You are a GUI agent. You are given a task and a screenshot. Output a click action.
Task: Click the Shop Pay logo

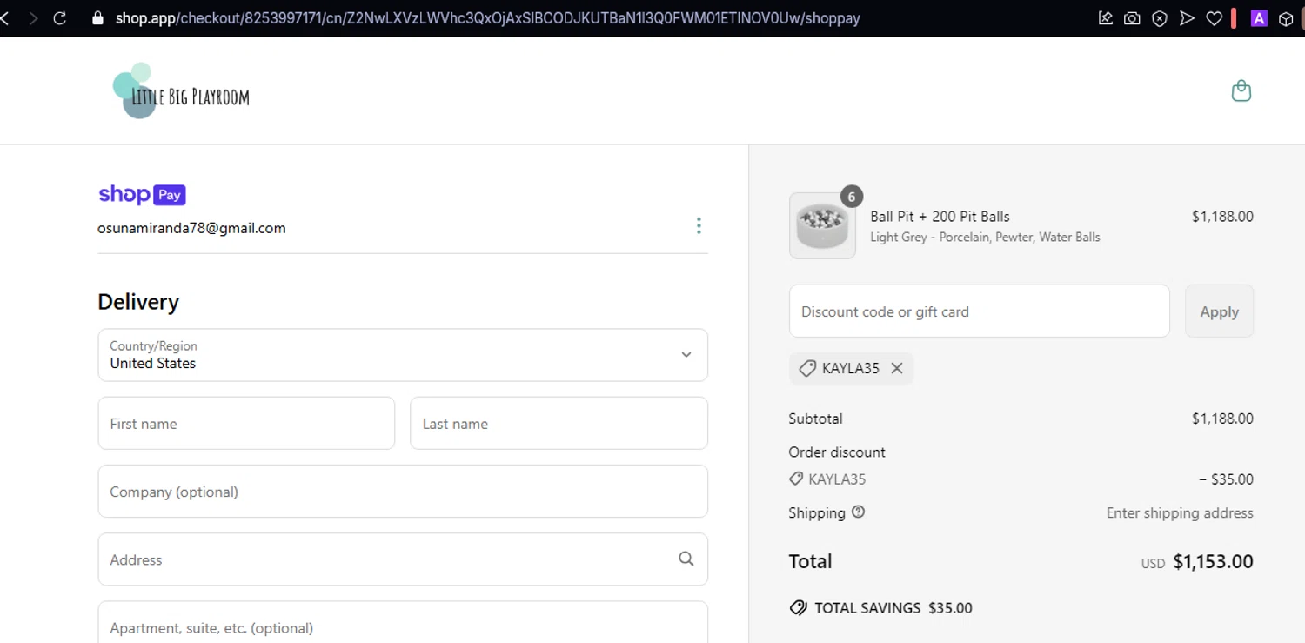click(142, 195)
